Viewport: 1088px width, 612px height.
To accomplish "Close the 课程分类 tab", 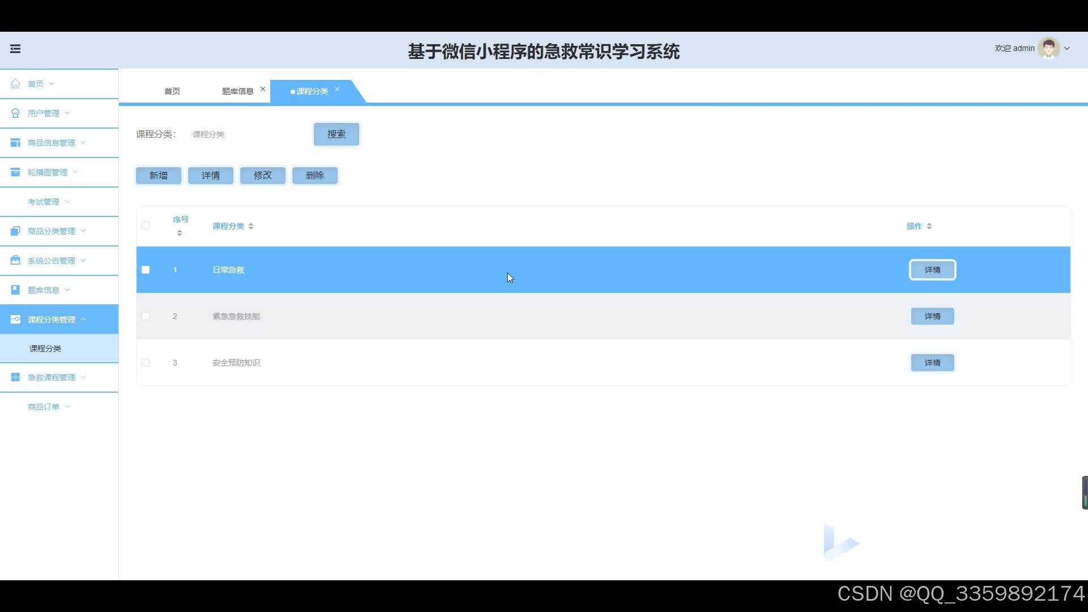I will click(x=337, y=89).
